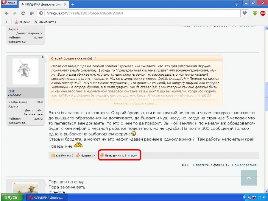Report post #313 via Пожаловаться
The height and width of the screenshot is (201, 268).
coord(244,165)
